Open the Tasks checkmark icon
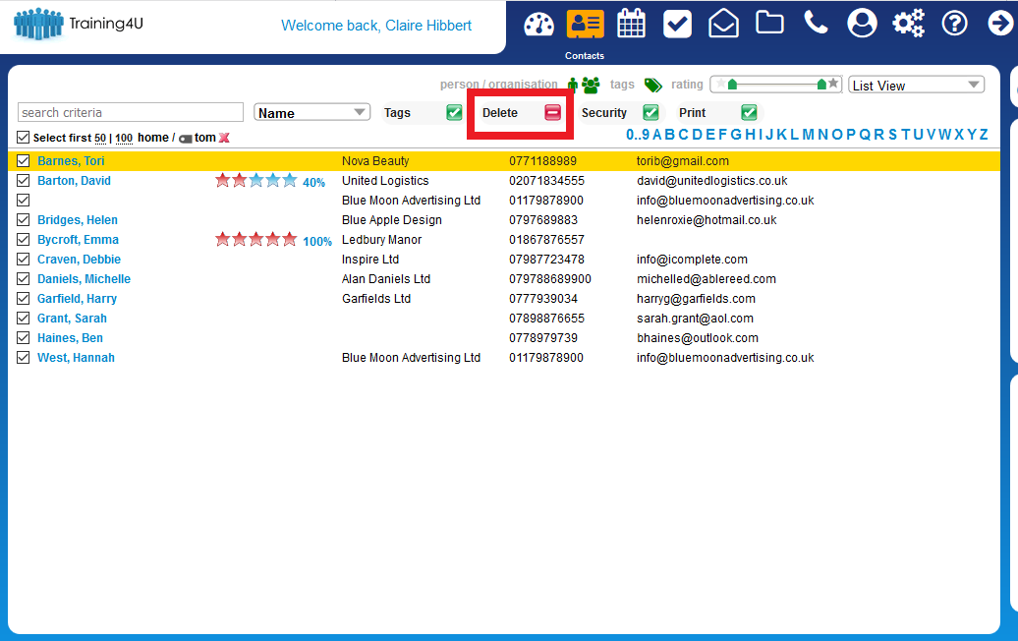 coord(677,24)
